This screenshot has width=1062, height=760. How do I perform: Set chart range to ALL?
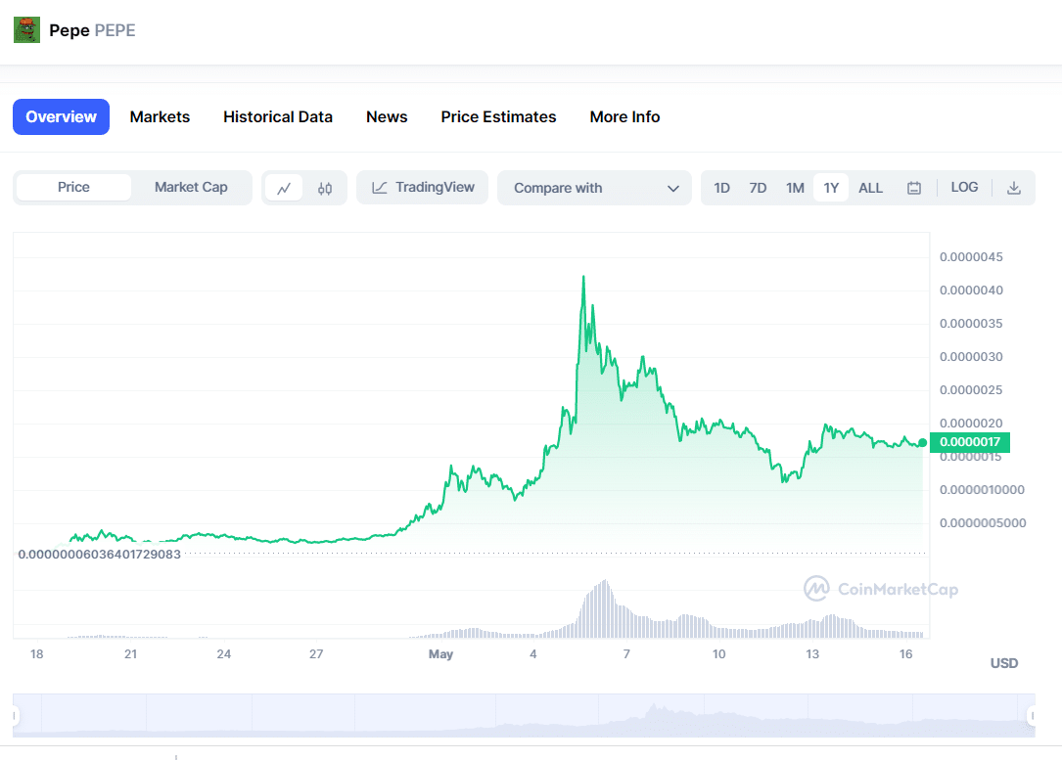coord(871,188)
